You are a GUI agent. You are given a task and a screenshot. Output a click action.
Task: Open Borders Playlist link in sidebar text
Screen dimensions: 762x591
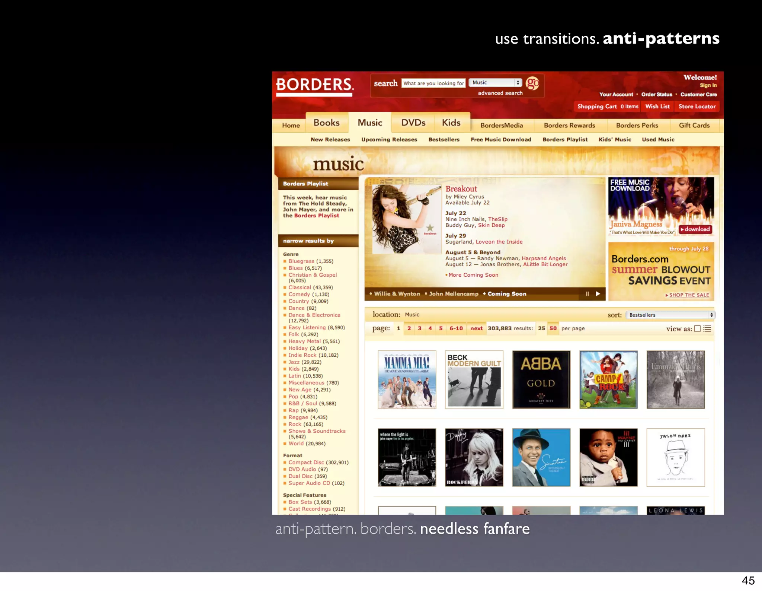(317, 216)
